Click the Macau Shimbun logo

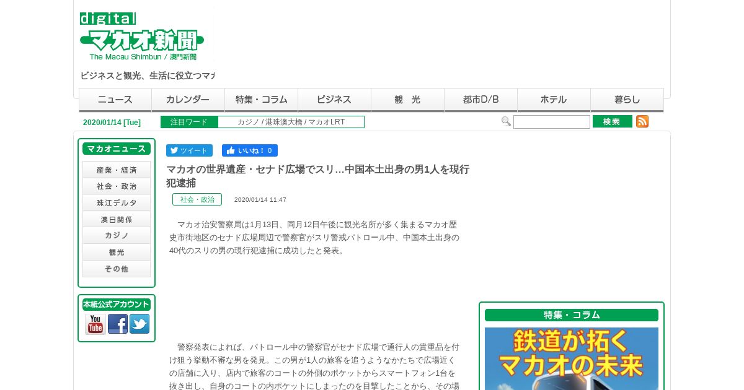point(142,37)
